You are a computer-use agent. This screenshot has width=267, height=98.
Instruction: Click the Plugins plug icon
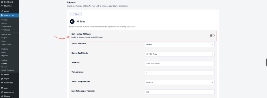(2, 96)
